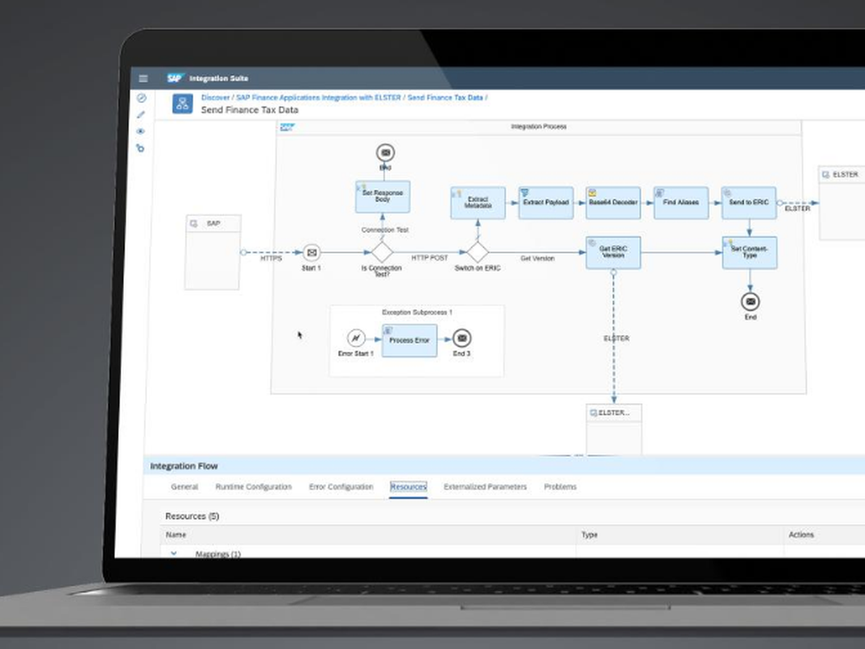The image size is (865, 649).
Task: Select the Set Response Body step
Action: [x=383, y=197]
